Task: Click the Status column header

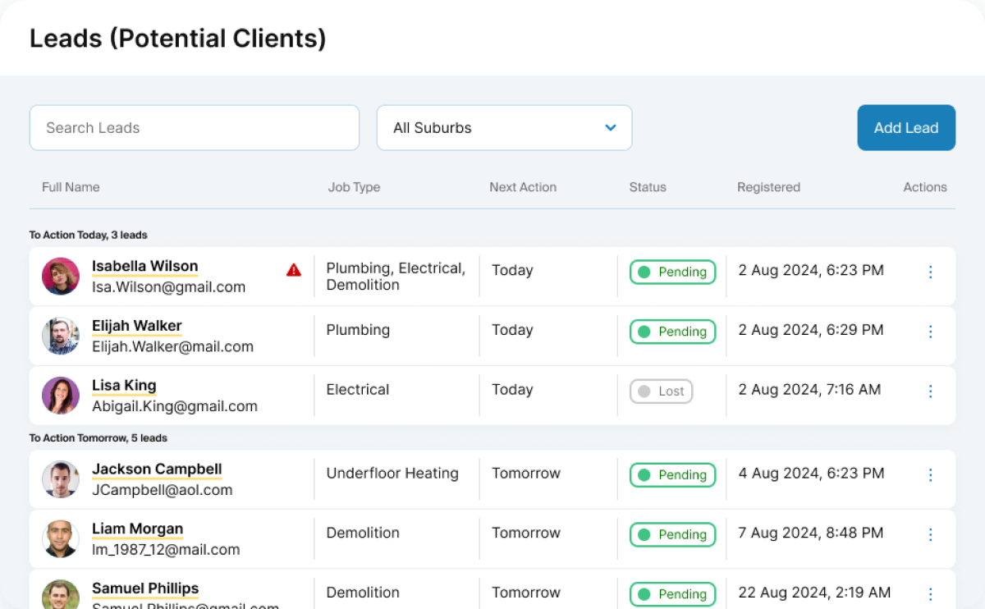Action: (x=647, y=187)
